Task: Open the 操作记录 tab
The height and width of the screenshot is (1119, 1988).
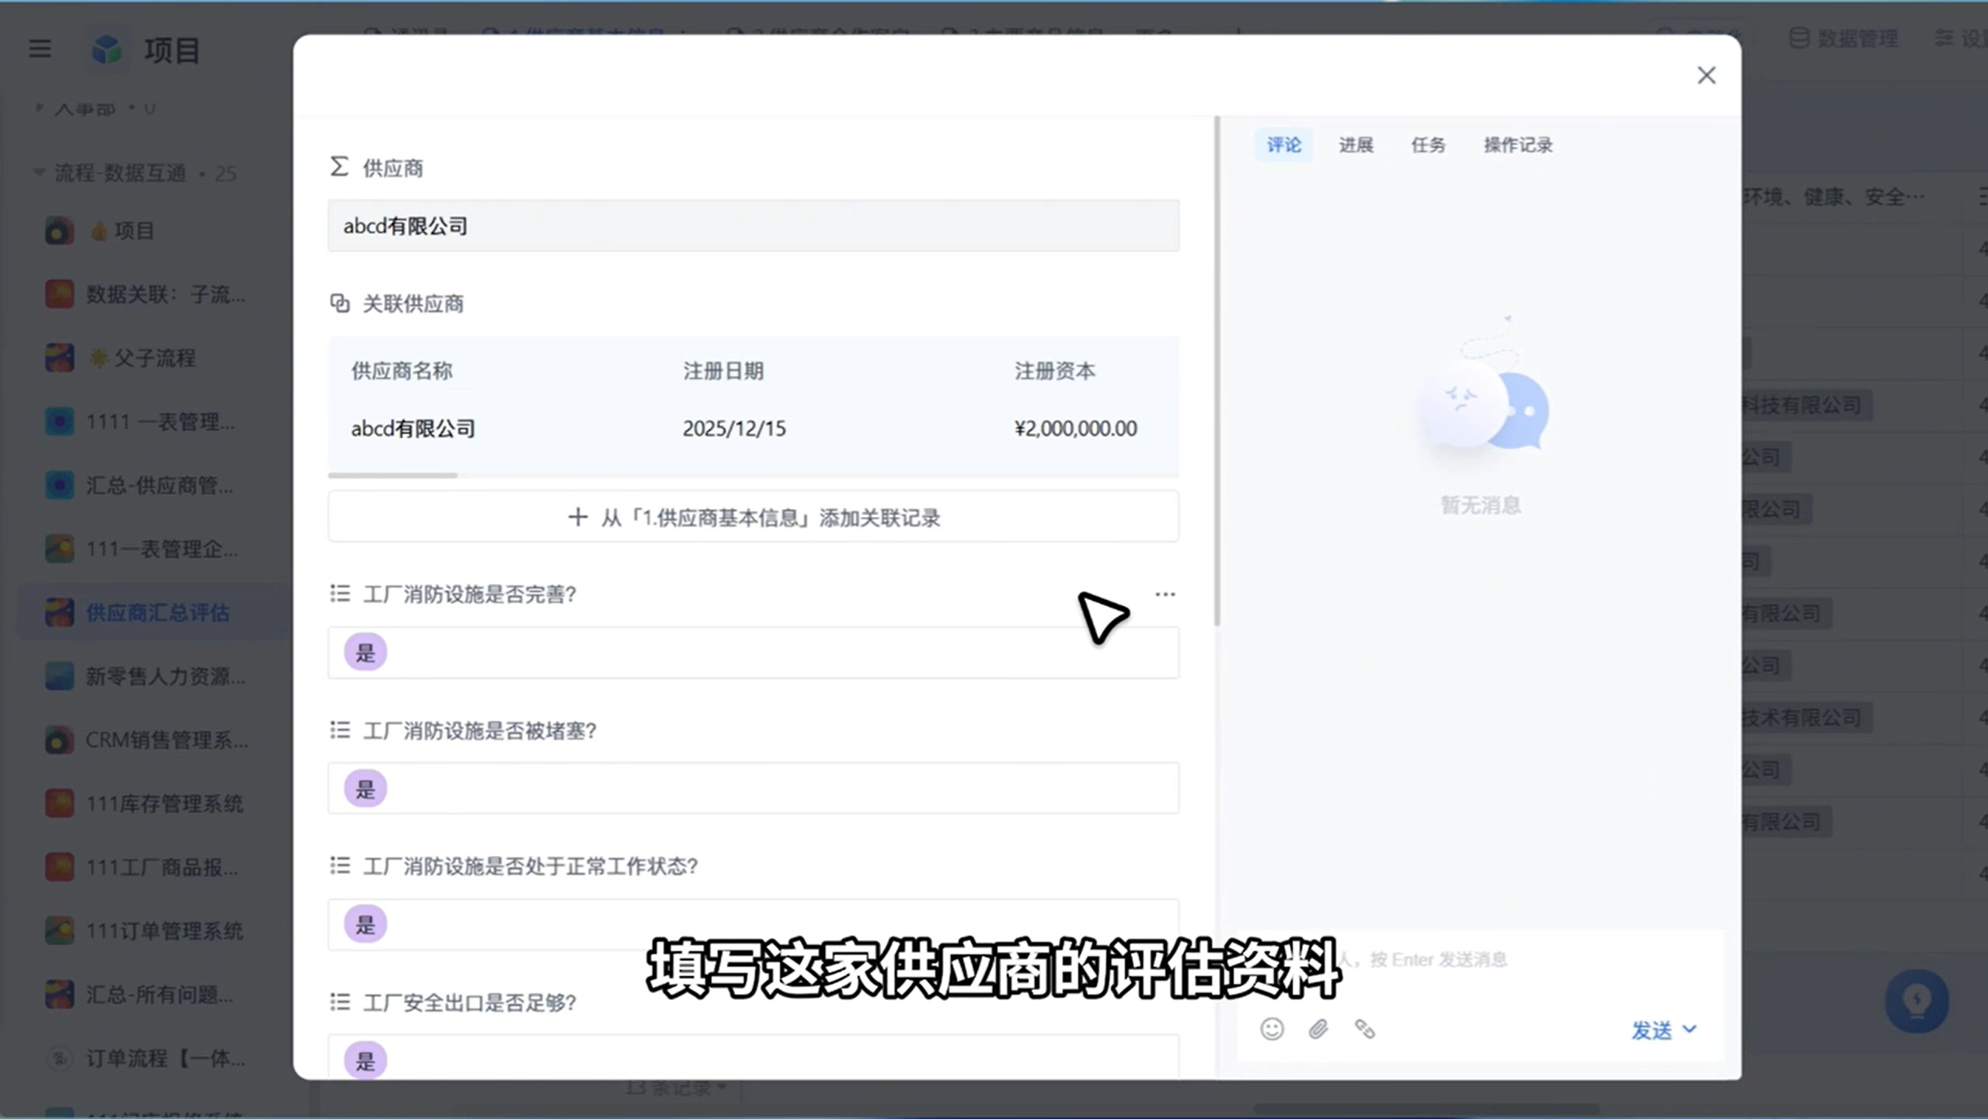Action: click(1518, 145)
